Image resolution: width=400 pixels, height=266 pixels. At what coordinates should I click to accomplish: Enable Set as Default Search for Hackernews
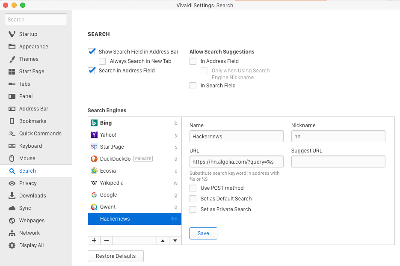[x=193, y=198]
